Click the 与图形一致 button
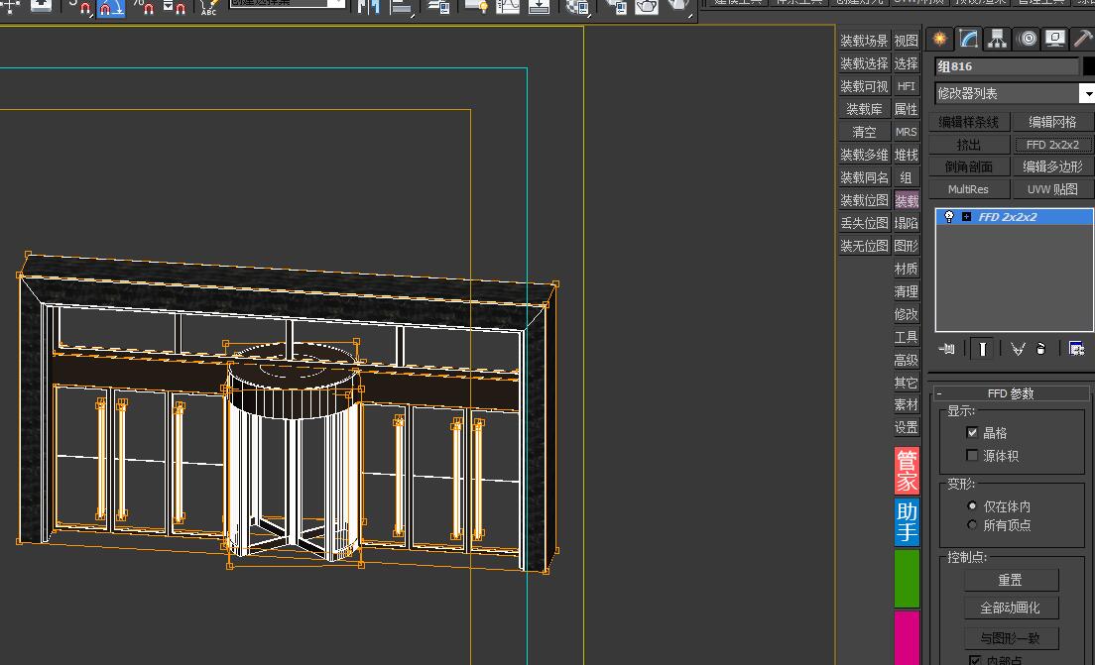 point(1011,638)
